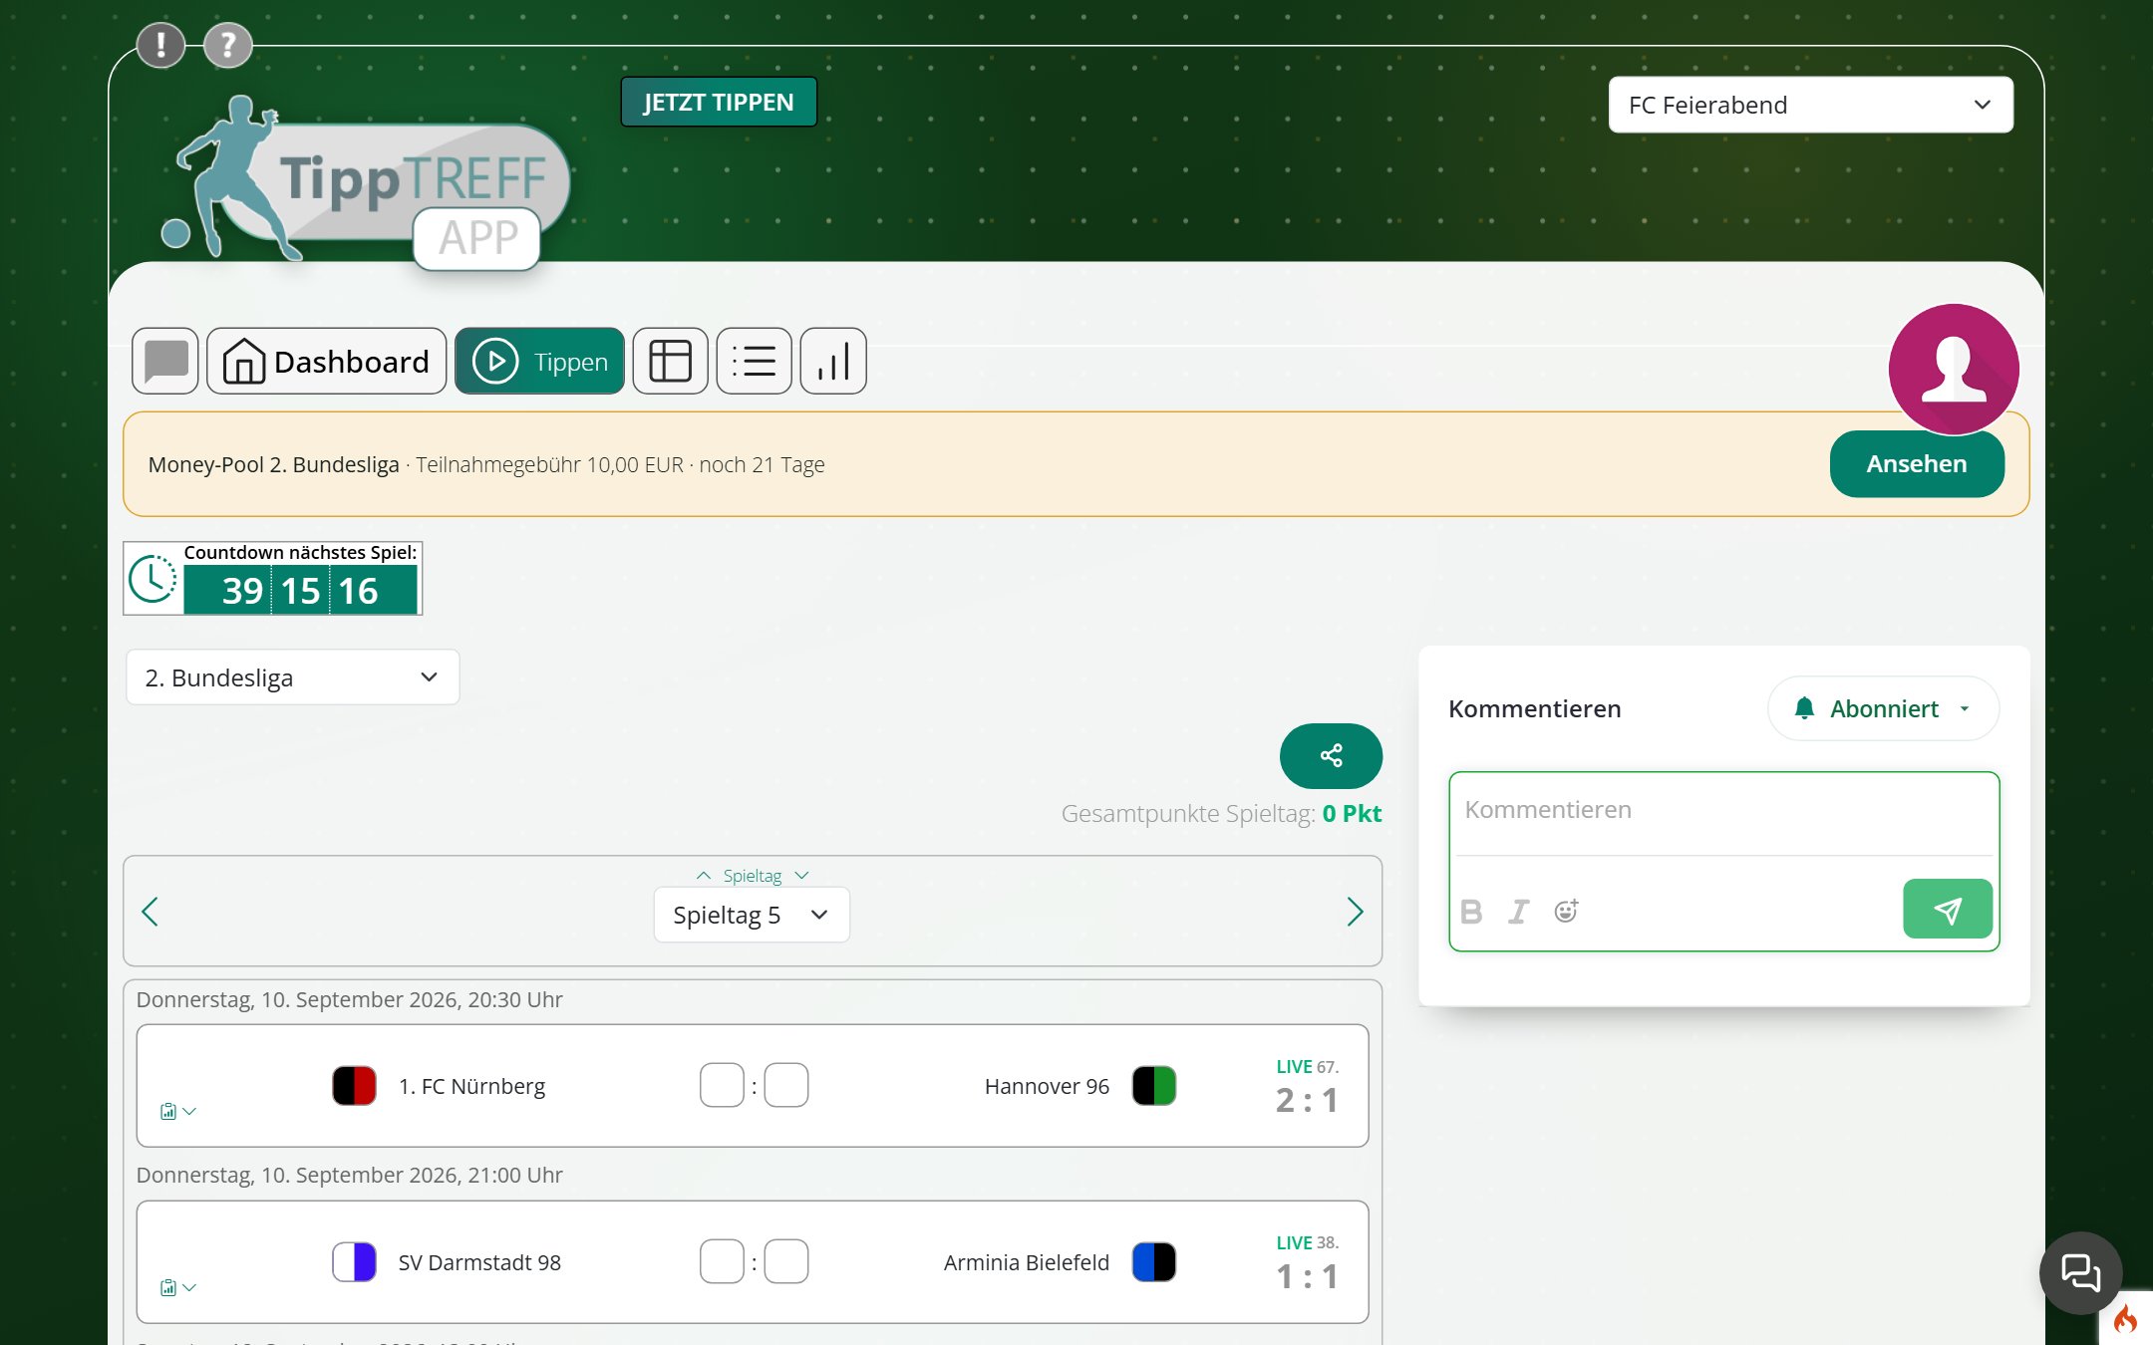The height and width of the screenshot is (1345, 2153).
Task: Click the Money-Pool 2. Bundesliga banner text
Action: pos(486,464)
